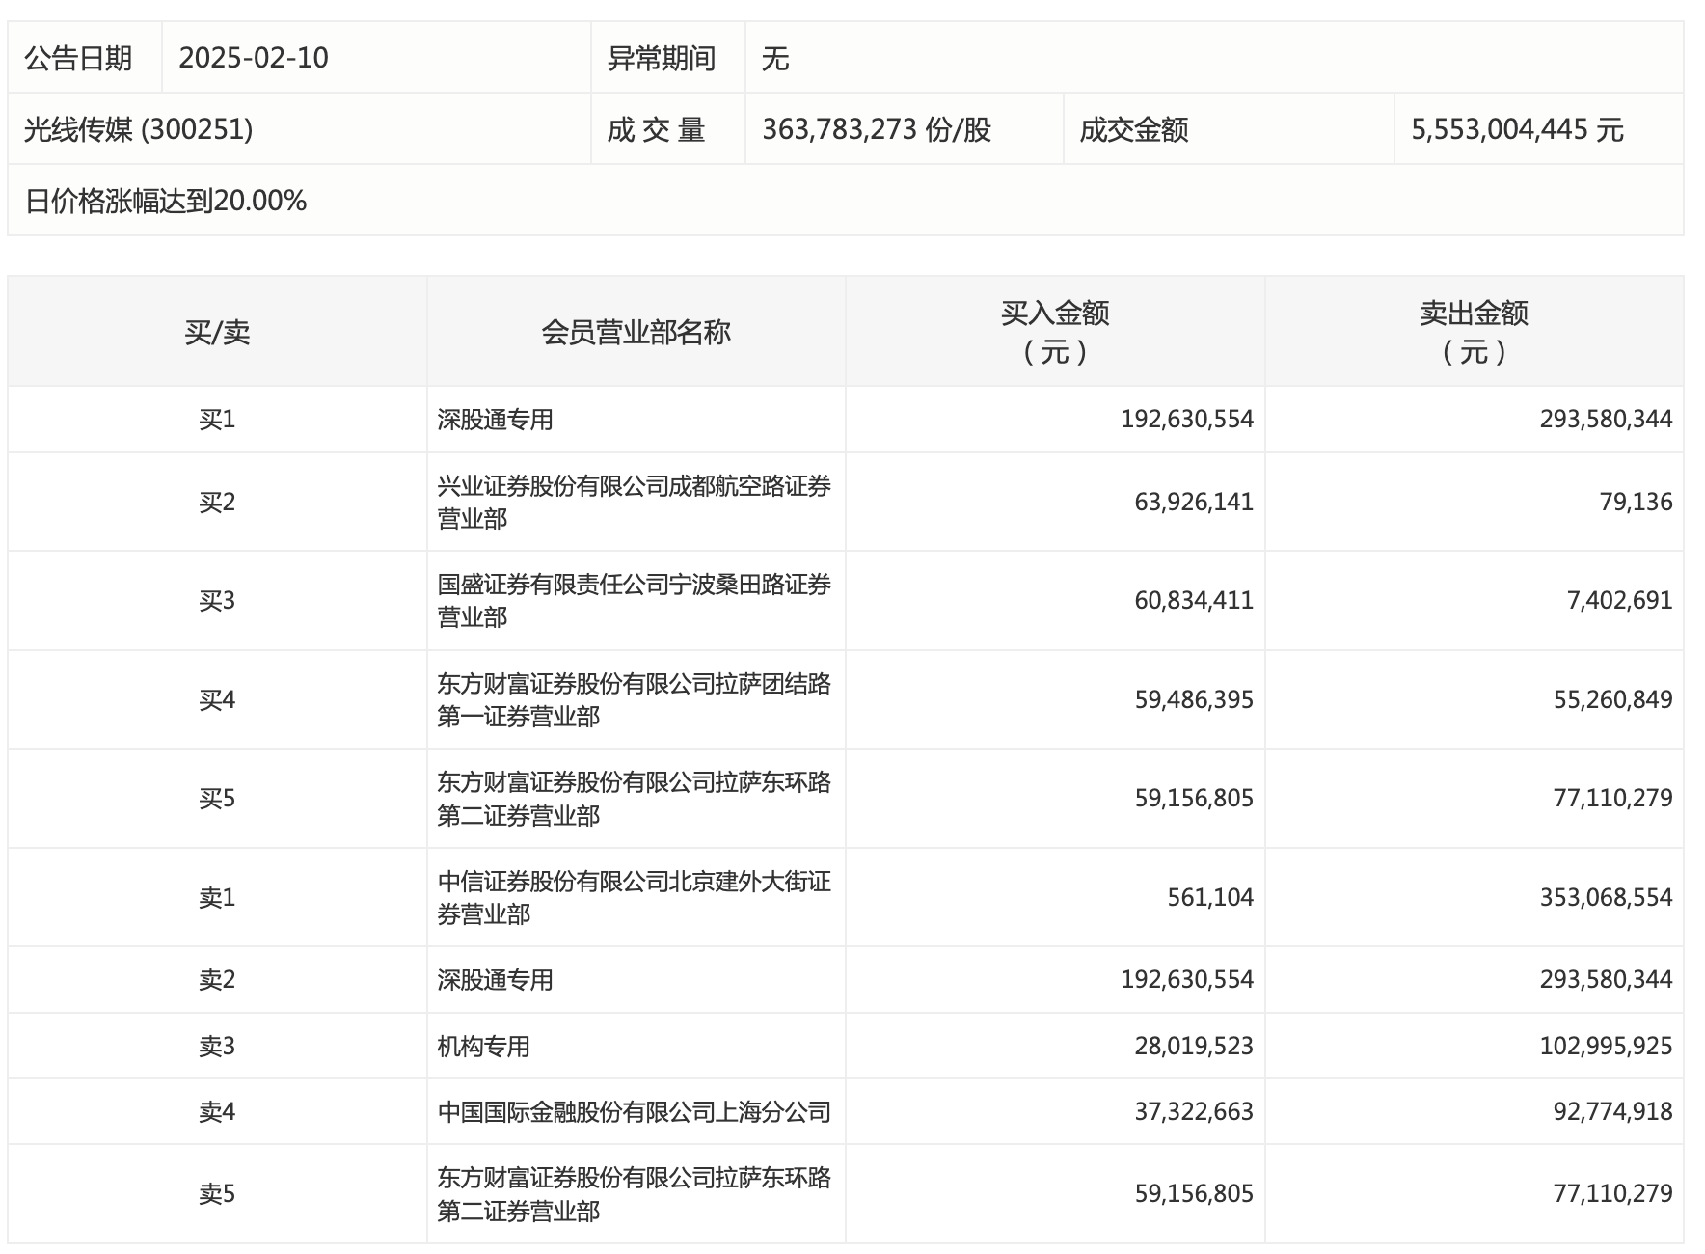Viewport: 1705px width, 1254px height.
Task: Click 中信证券北京建外大街证券营业部
Action: [634, 897]
